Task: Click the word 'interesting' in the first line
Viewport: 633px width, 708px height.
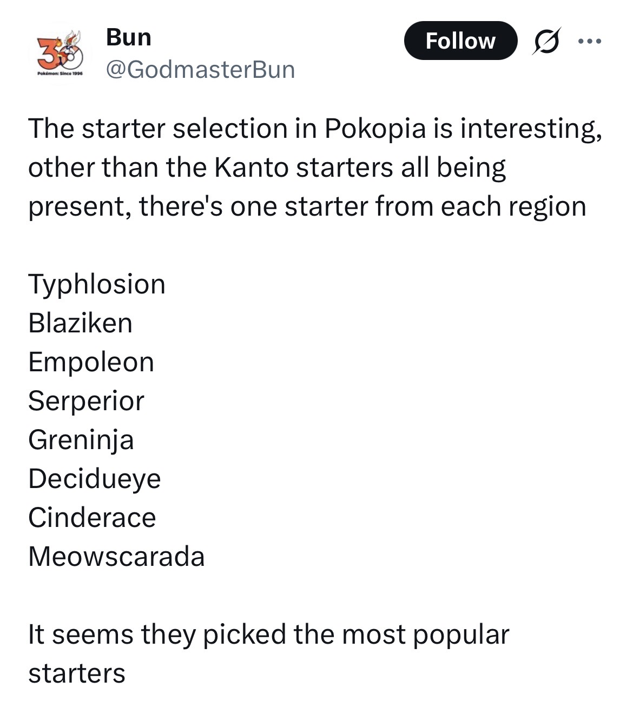Action: tap(529, 129)
